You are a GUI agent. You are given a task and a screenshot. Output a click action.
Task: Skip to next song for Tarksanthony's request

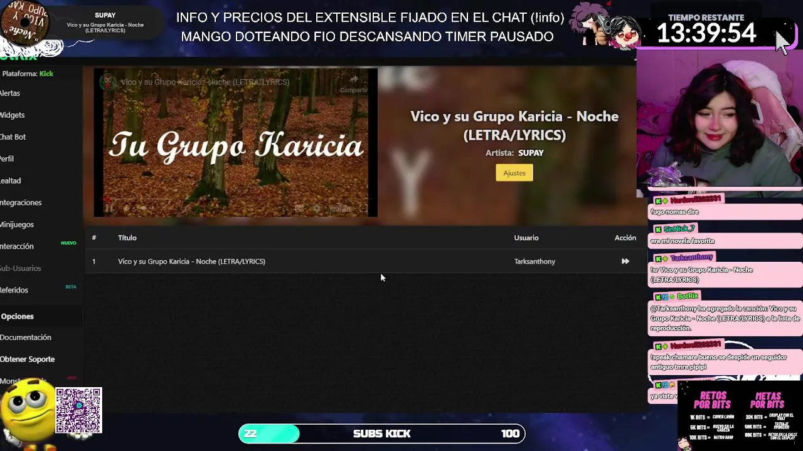click(625, 261)
